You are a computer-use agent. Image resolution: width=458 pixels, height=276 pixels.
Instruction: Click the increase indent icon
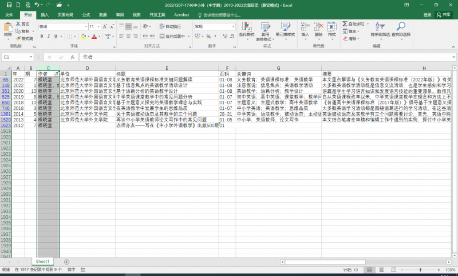pos(152,36)
